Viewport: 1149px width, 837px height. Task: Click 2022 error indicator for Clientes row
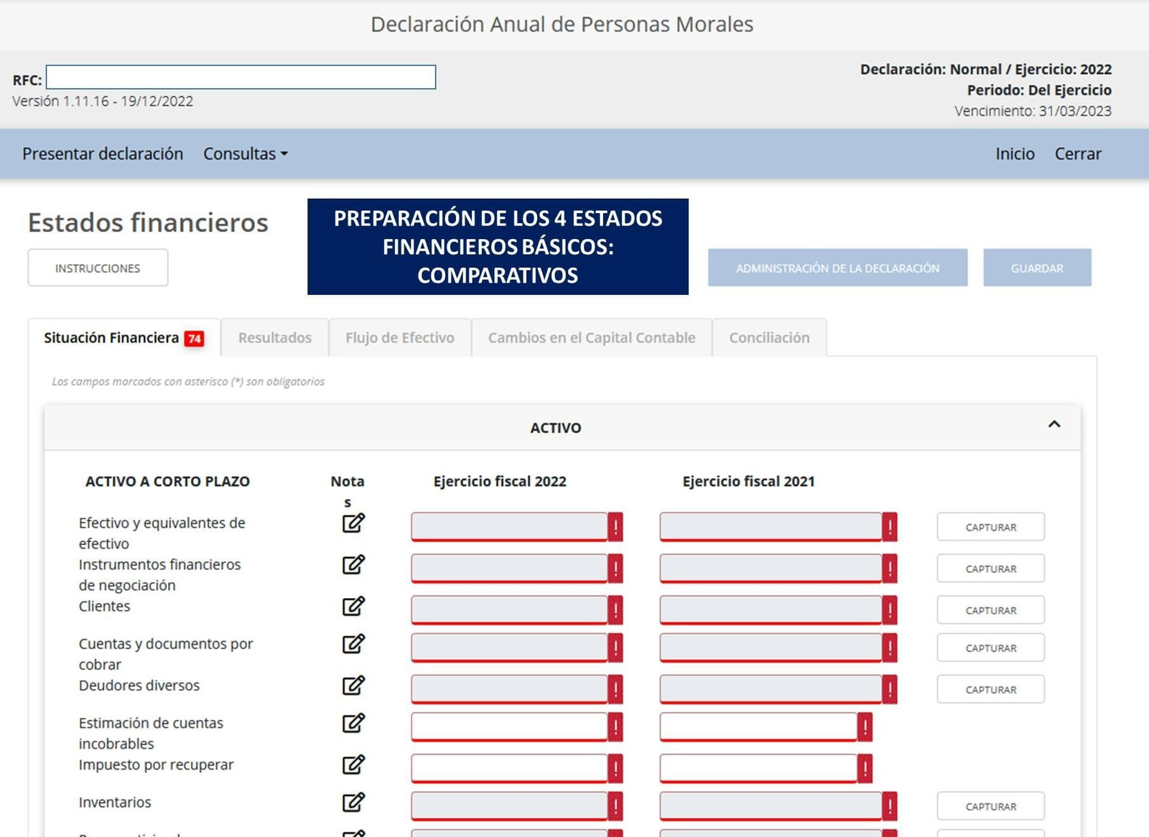(x=615, y=610)
